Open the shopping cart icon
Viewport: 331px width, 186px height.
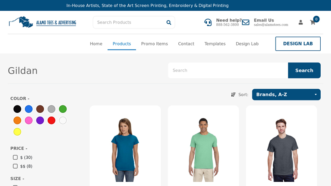313,22
